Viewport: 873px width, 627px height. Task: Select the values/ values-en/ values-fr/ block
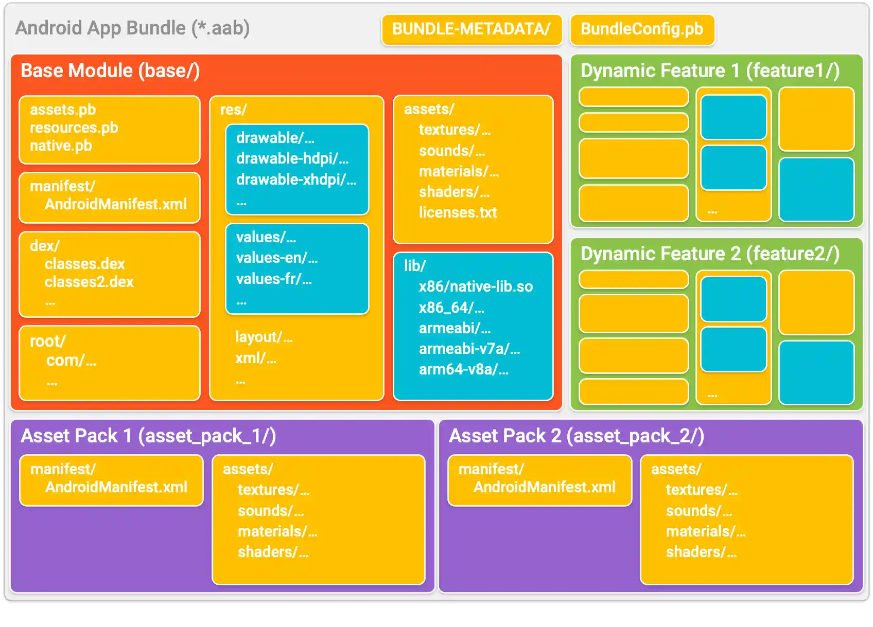point(297,268)
